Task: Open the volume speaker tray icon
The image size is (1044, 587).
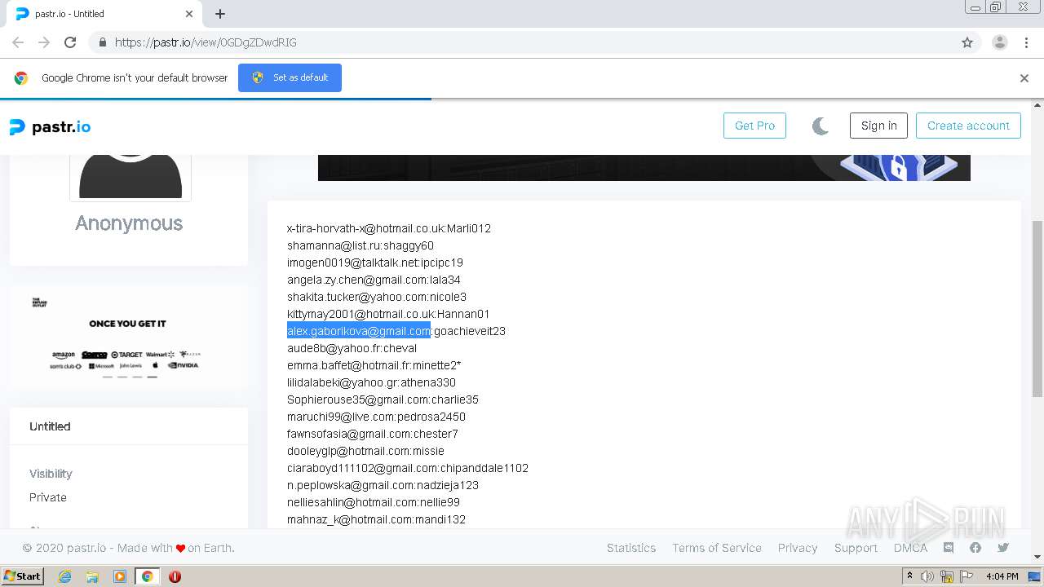Action: [927, 576]
